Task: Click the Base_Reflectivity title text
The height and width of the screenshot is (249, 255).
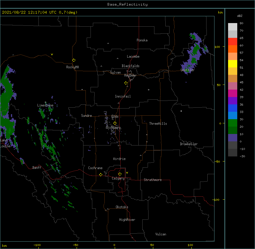Action: (127, 4)
